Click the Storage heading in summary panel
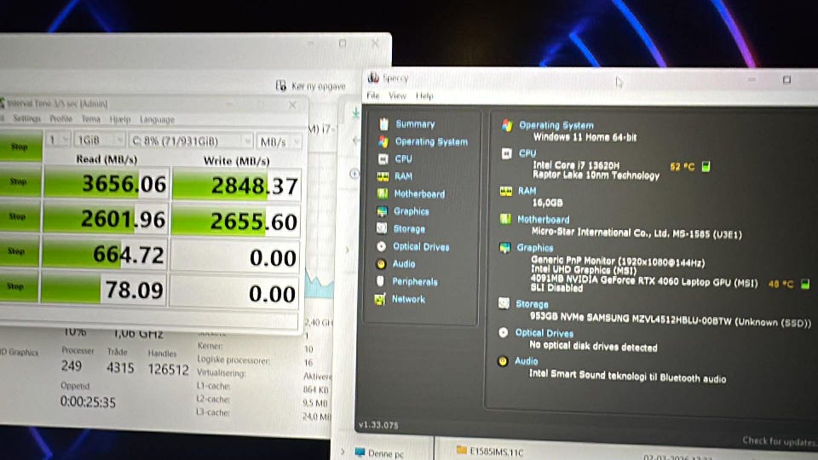Viewport: 818px width, 460px height. coord(532,304)
